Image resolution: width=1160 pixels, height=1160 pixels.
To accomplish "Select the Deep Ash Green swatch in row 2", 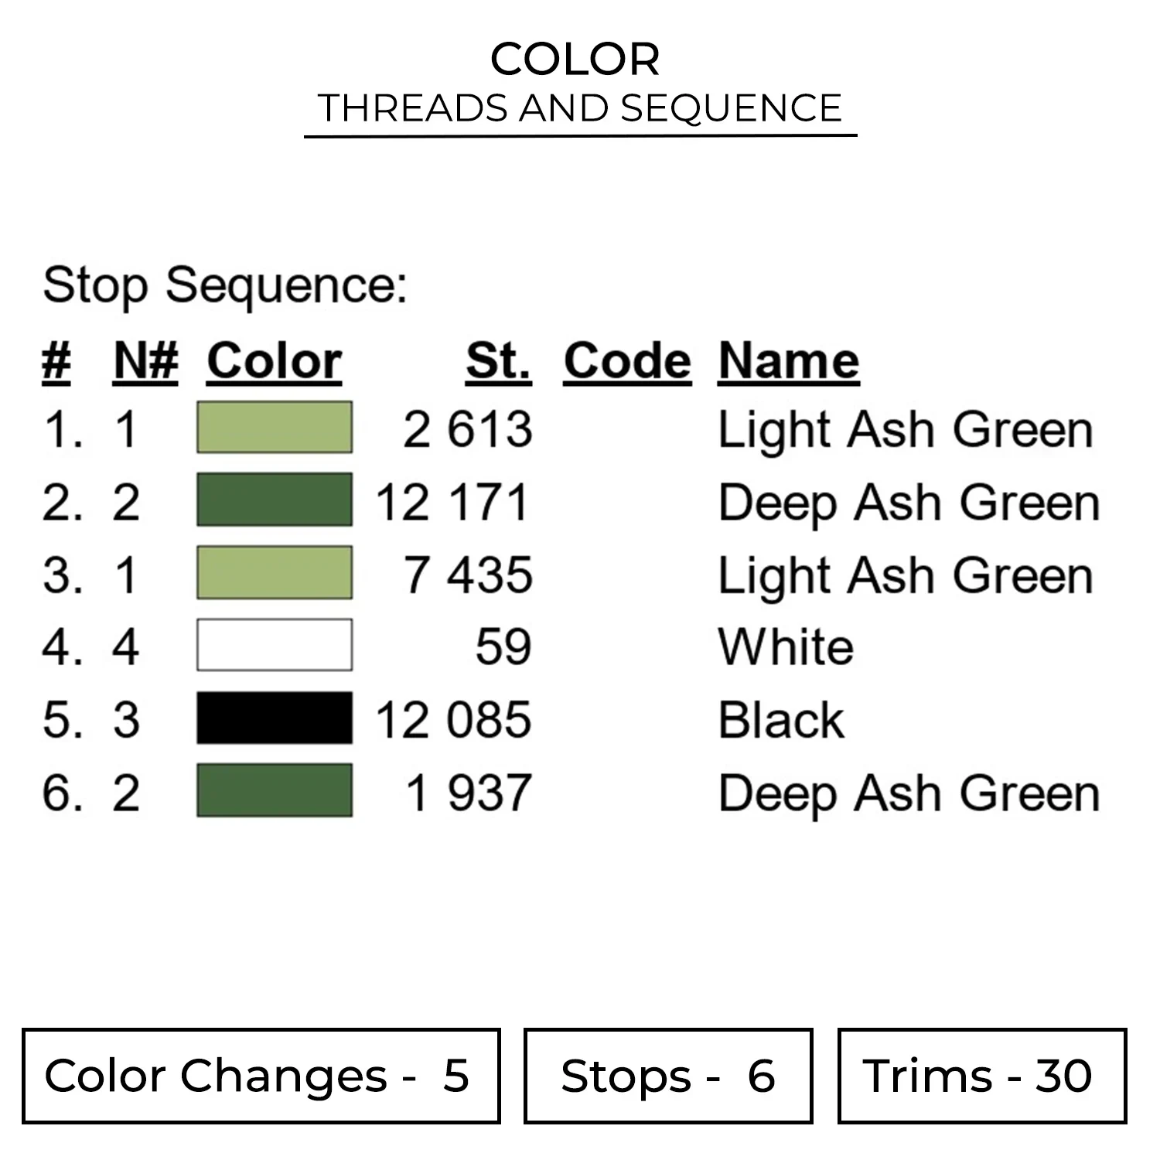I will [x=275, y=500].
